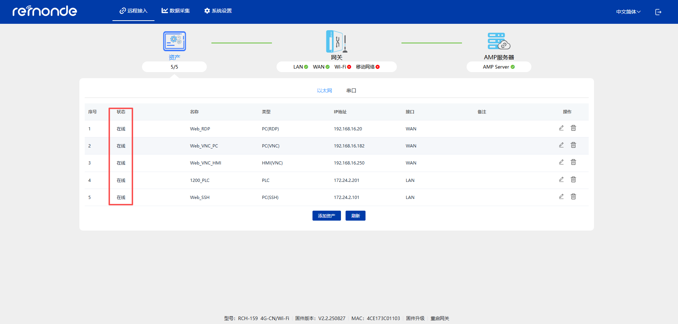Delete the Web_RDP asset

tap(573, 128)
